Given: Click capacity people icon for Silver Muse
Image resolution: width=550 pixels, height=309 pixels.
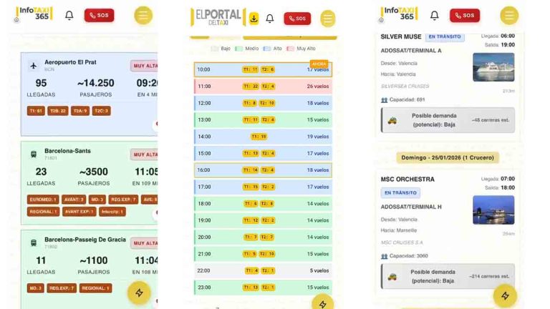Looking at the screenshot, I should (x=384, y=100).
